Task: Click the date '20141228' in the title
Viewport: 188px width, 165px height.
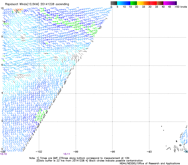Action: coord(47,4)
